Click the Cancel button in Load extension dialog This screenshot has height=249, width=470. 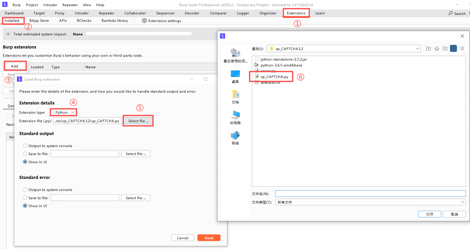(x=183, y=238)
